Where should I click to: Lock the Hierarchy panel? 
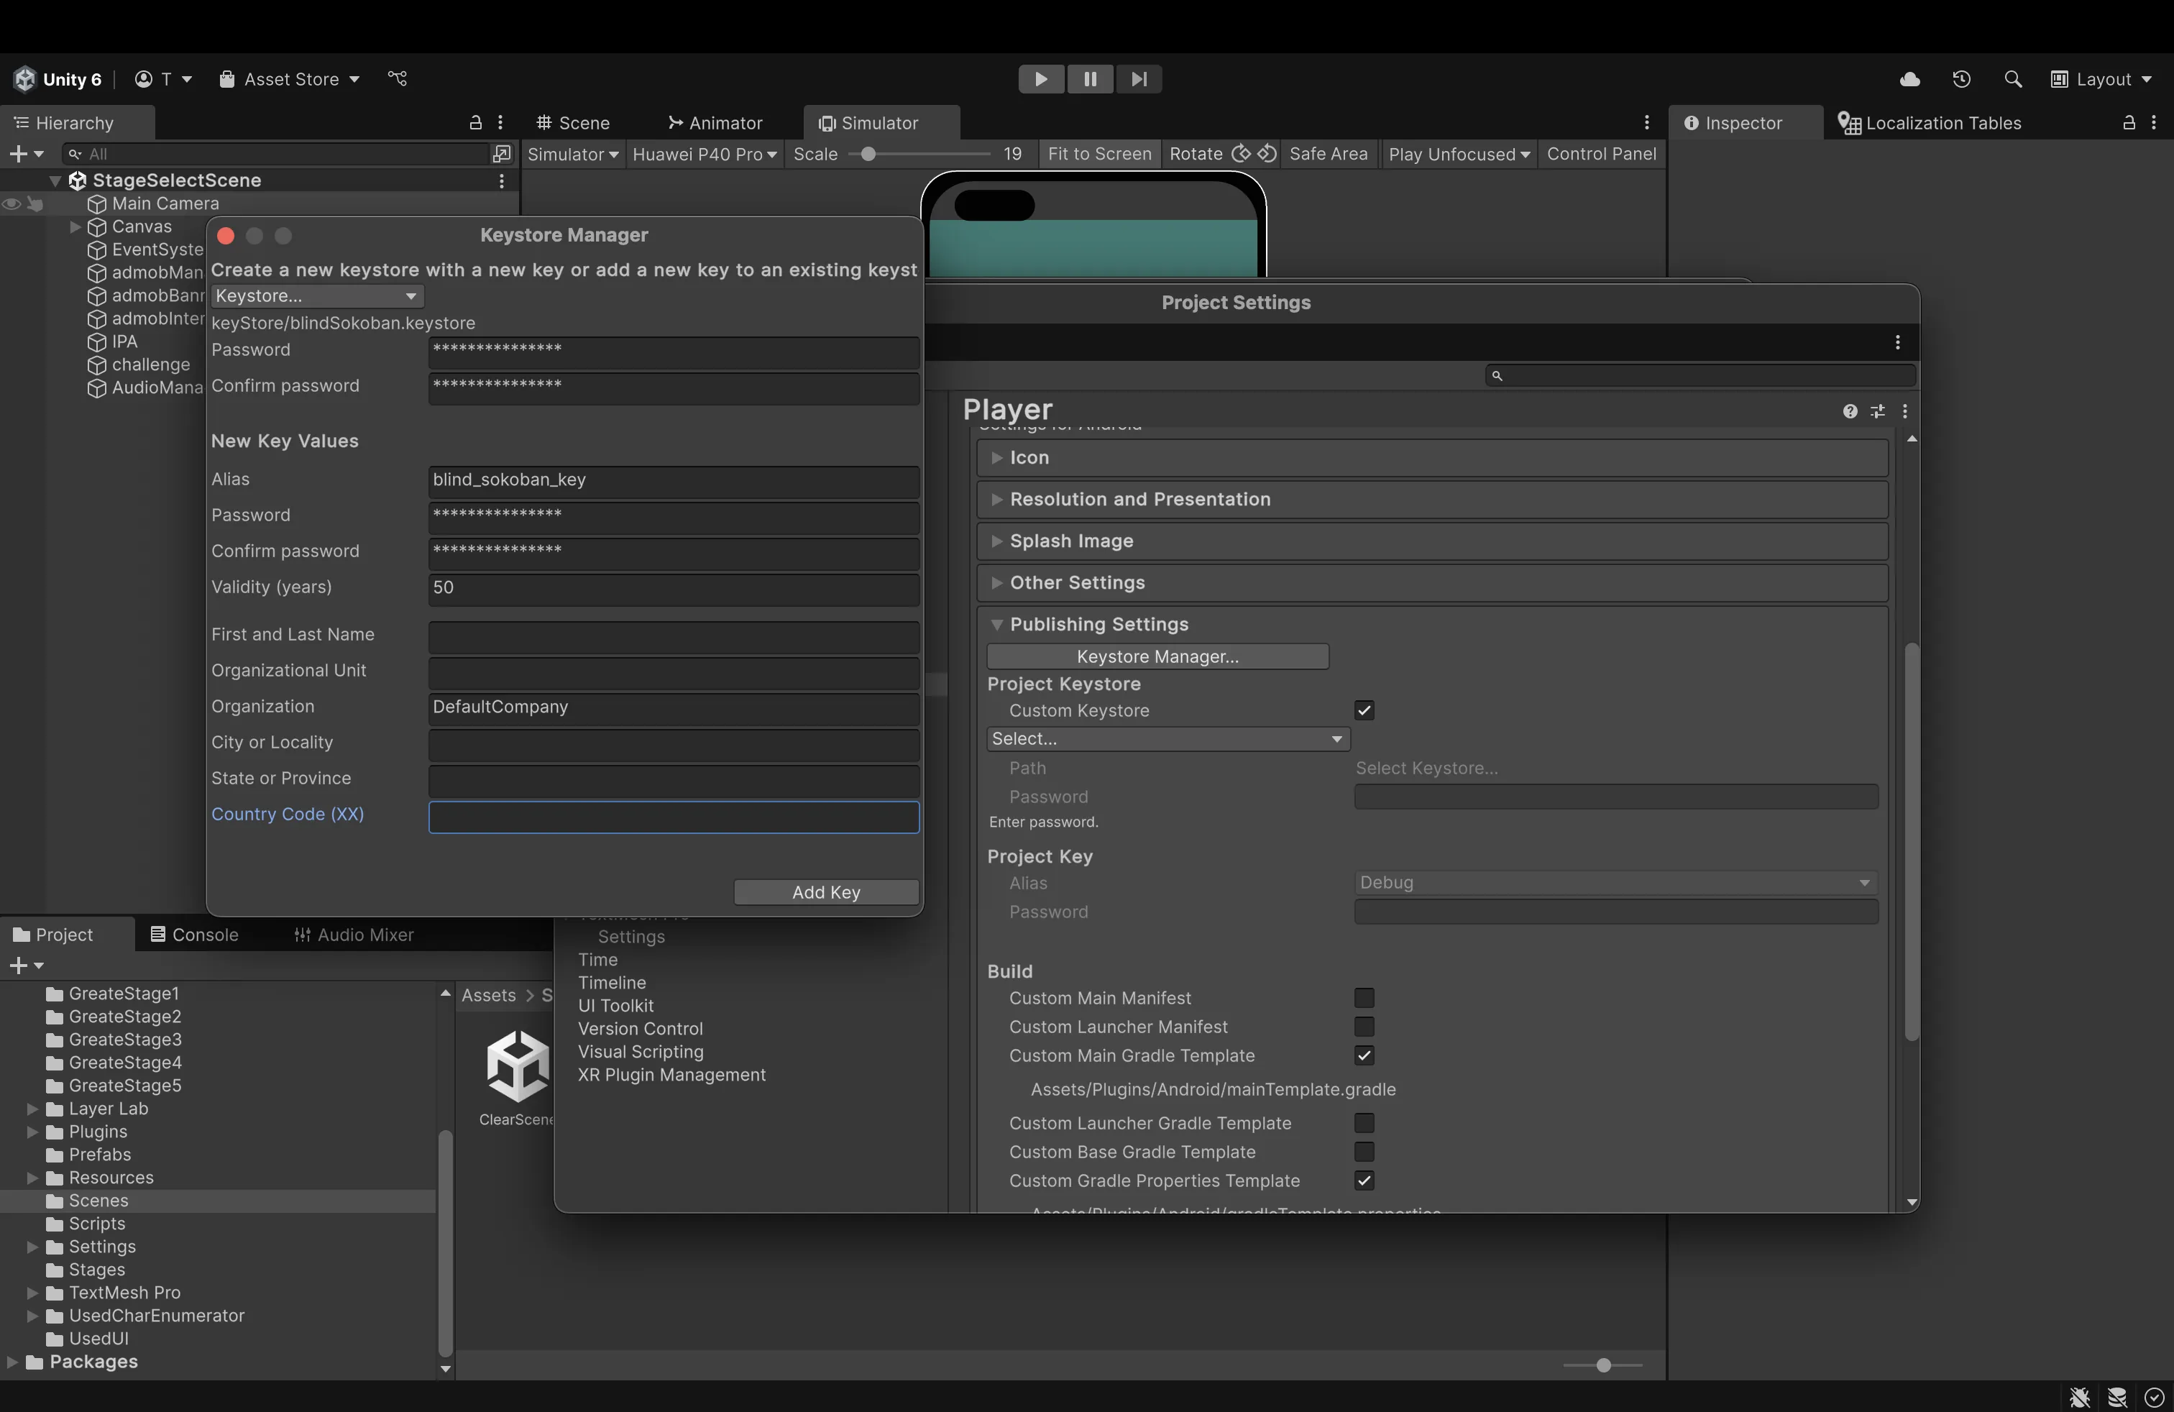point(475,122)
